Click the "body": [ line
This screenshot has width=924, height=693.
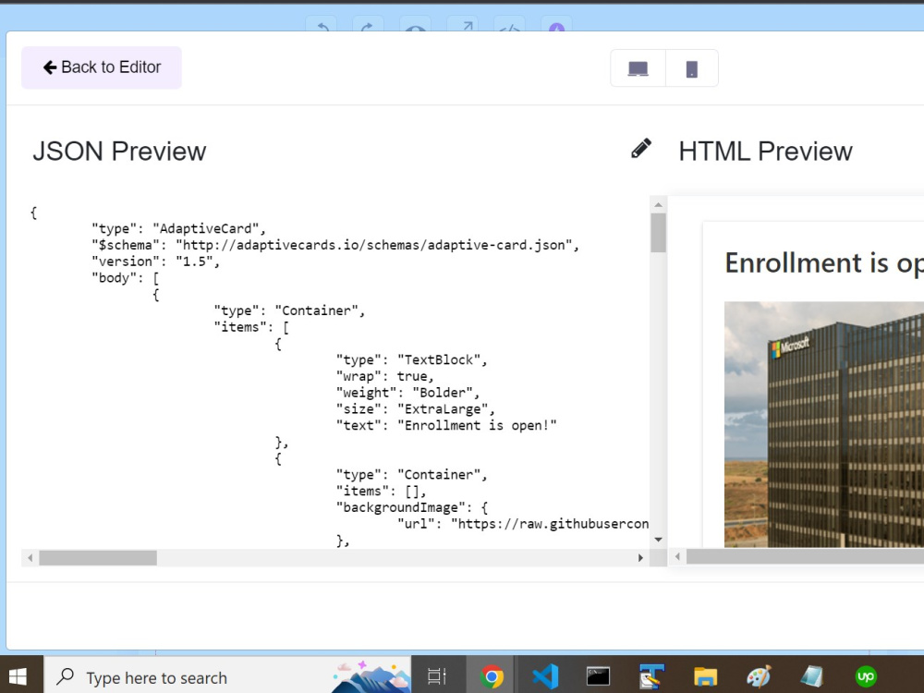pyautogui.click(x=125, y=278)
